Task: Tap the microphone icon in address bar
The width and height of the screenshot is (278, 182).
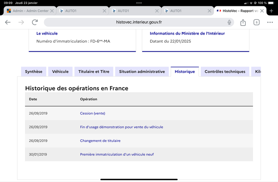Action: pyautogui.click(x=229, y=22)
